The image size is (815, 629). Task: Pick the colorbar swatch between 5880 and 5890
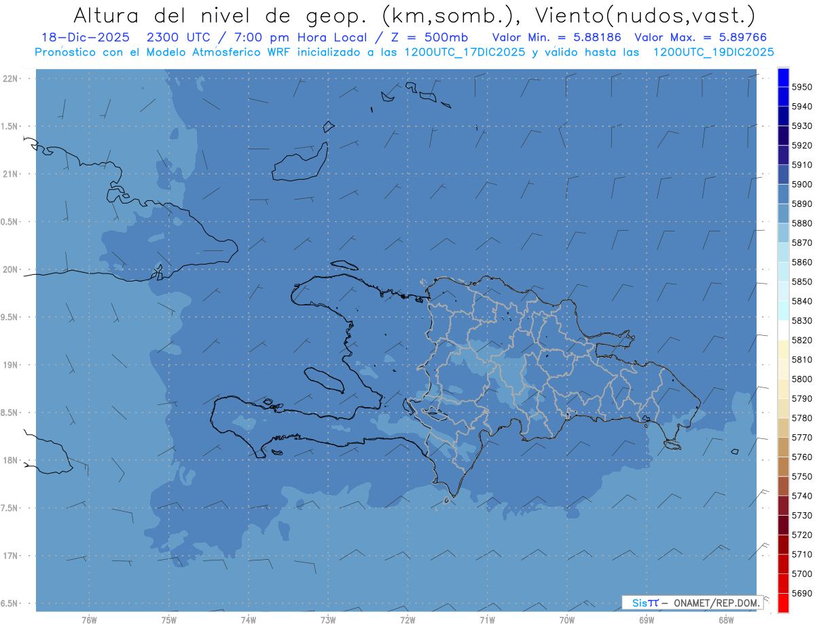pos(783,214)
